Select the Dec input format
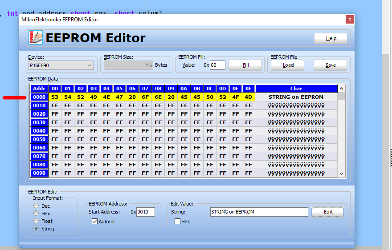 36,206
